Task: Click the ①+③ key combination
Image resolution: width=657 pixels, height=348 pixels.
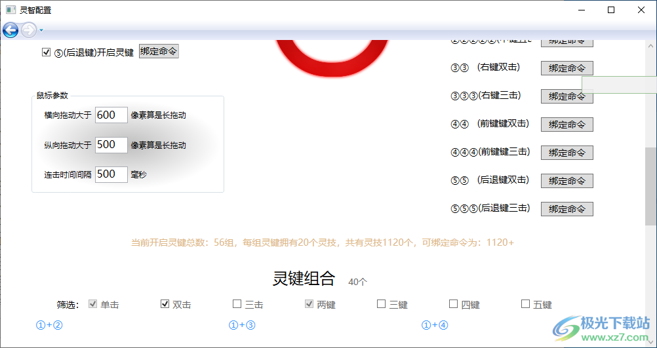Action: (x=242, y=325)
